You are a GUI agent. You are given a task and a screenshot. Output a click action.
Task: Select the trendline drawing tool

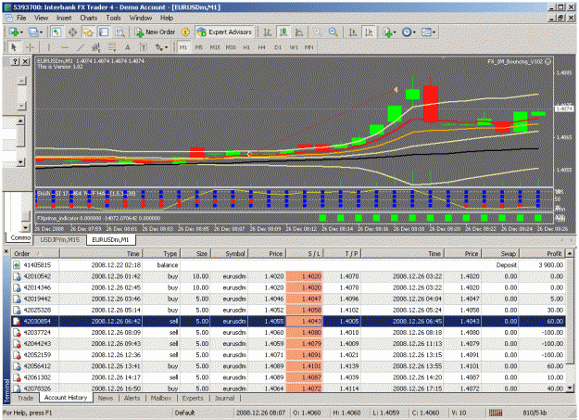[x=80, y=47]
